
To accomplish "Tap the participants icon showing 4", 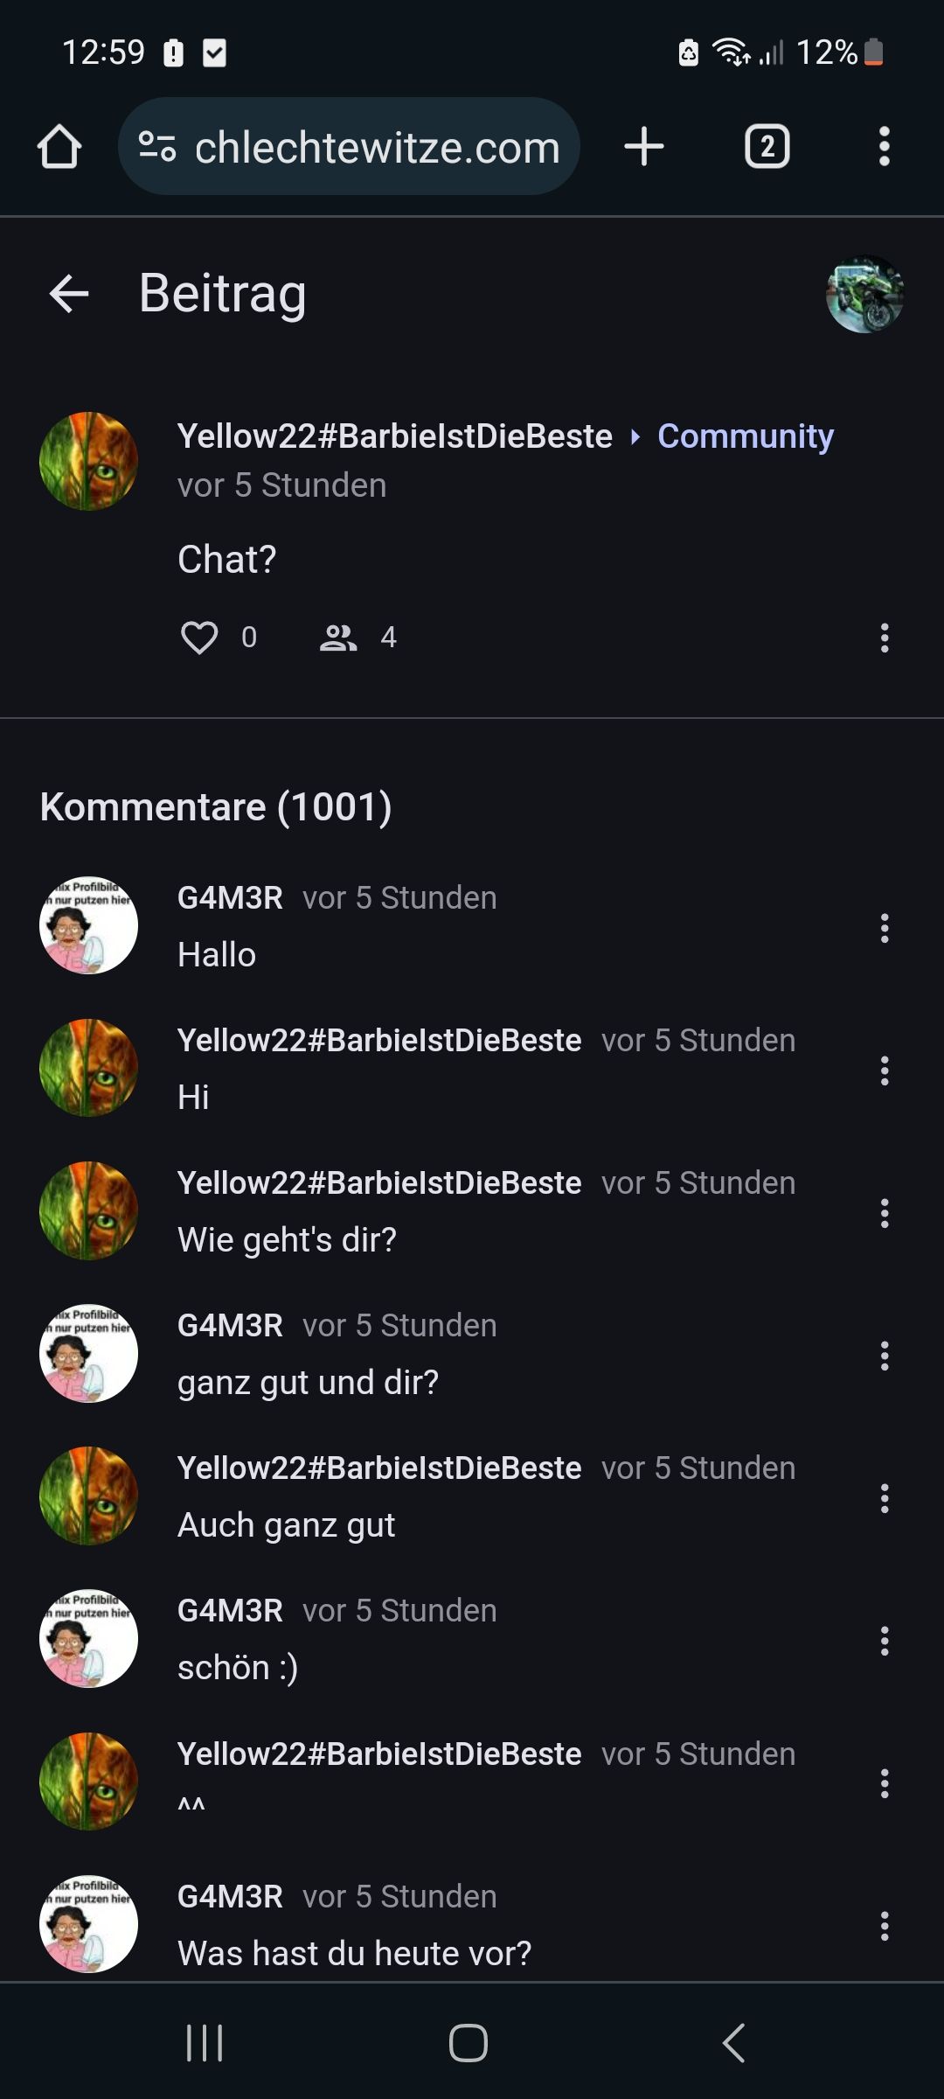I will 339,638.
